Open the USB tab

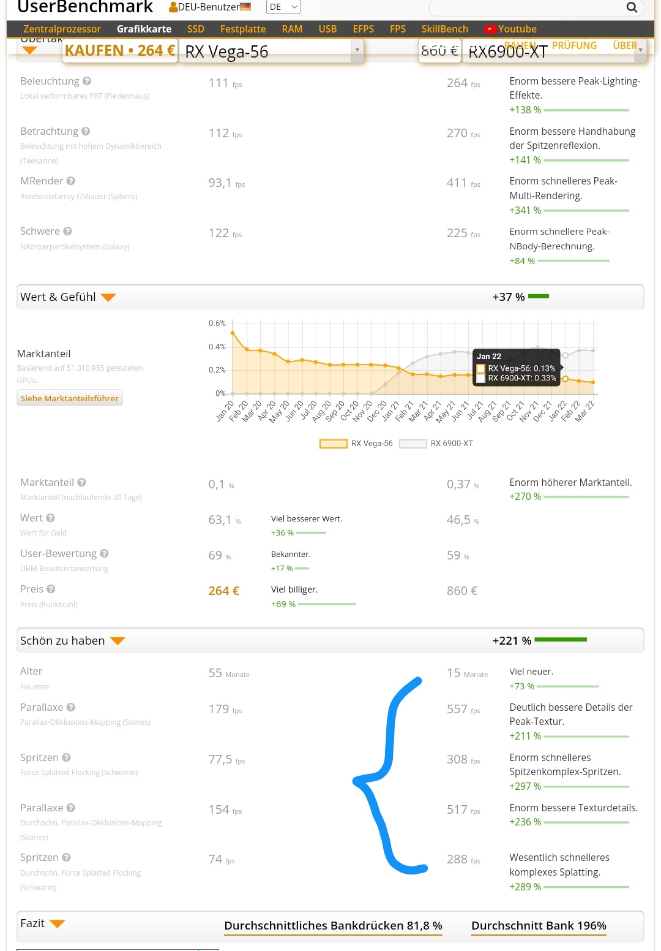pos(327,29)
